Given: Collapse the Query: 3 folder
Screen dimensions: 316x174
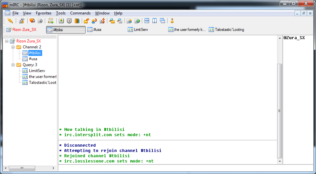Looking at the screenshot, I should coord(13,65).
